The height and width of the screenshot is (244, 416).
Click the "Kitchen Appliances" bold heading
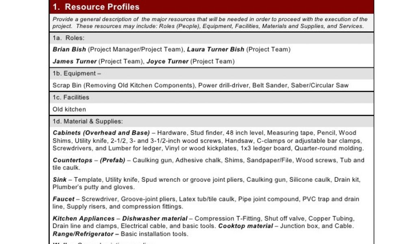click(x=84, y=219)
